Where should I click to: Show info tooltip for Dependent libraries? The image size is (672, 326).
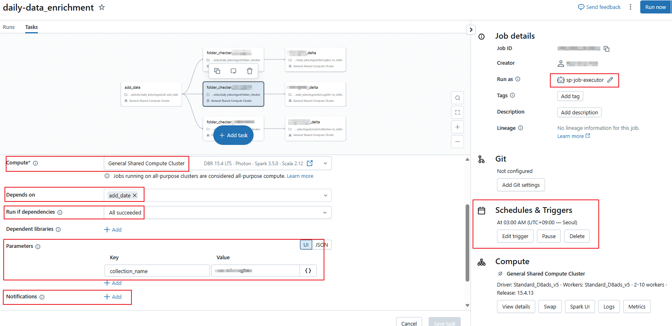[x=58, y=230]
